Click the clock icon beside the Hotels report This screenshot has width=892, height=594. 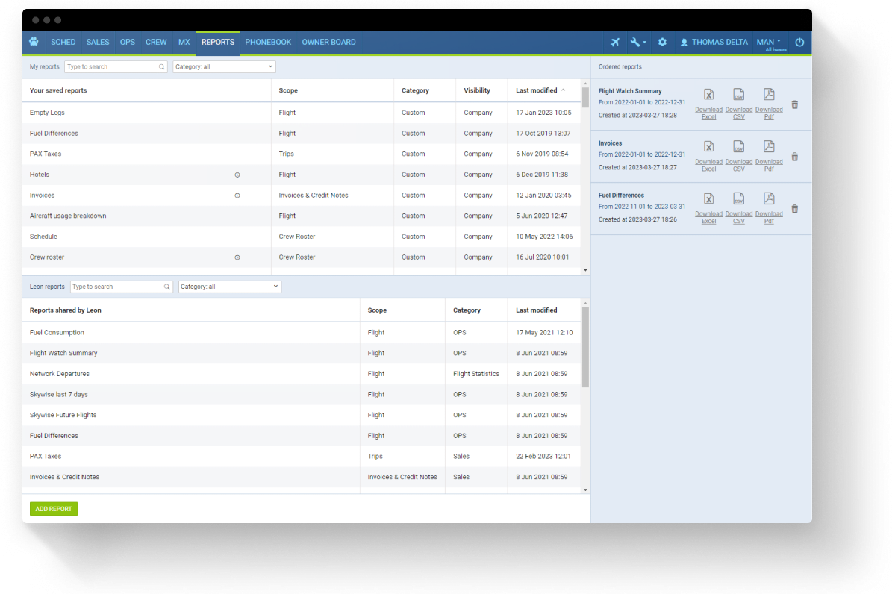tap(237, 174)
